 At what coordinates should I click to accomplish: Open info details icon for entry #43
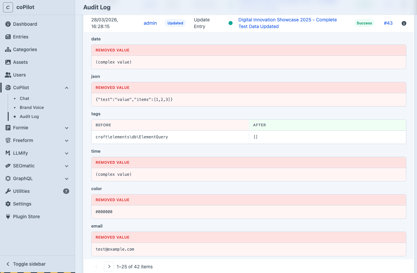click(404, 23)
